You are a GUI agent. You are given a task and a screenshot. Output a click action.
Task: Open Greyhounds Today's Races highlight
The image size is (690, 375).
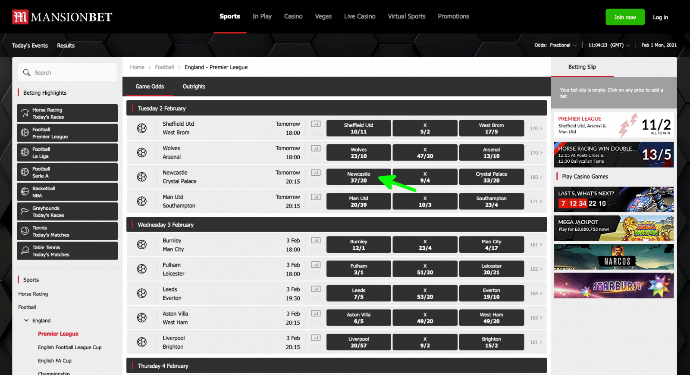pyautogui.click(x=67, y=211)
